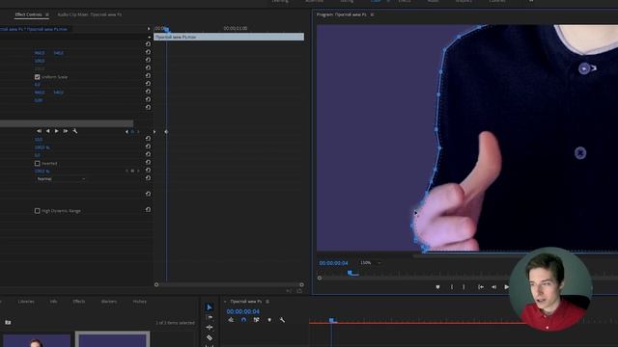Click timeline panel timecode 00:00:00:04
This screenshot has height=347, width=618.
242,311
